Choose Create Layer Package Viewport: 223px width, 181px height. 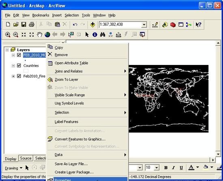pyautogui.click(x=87, y=172)
